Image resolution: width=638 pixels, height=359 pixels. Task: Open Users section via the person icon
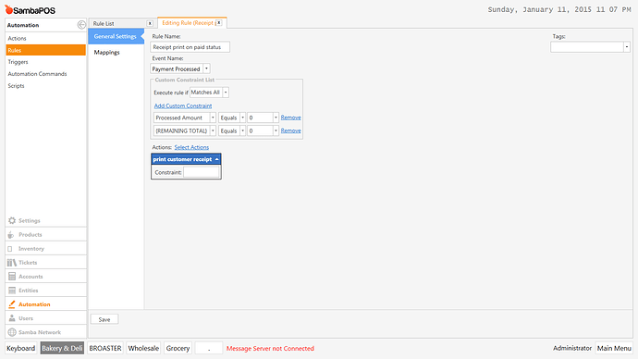[12, 318]
